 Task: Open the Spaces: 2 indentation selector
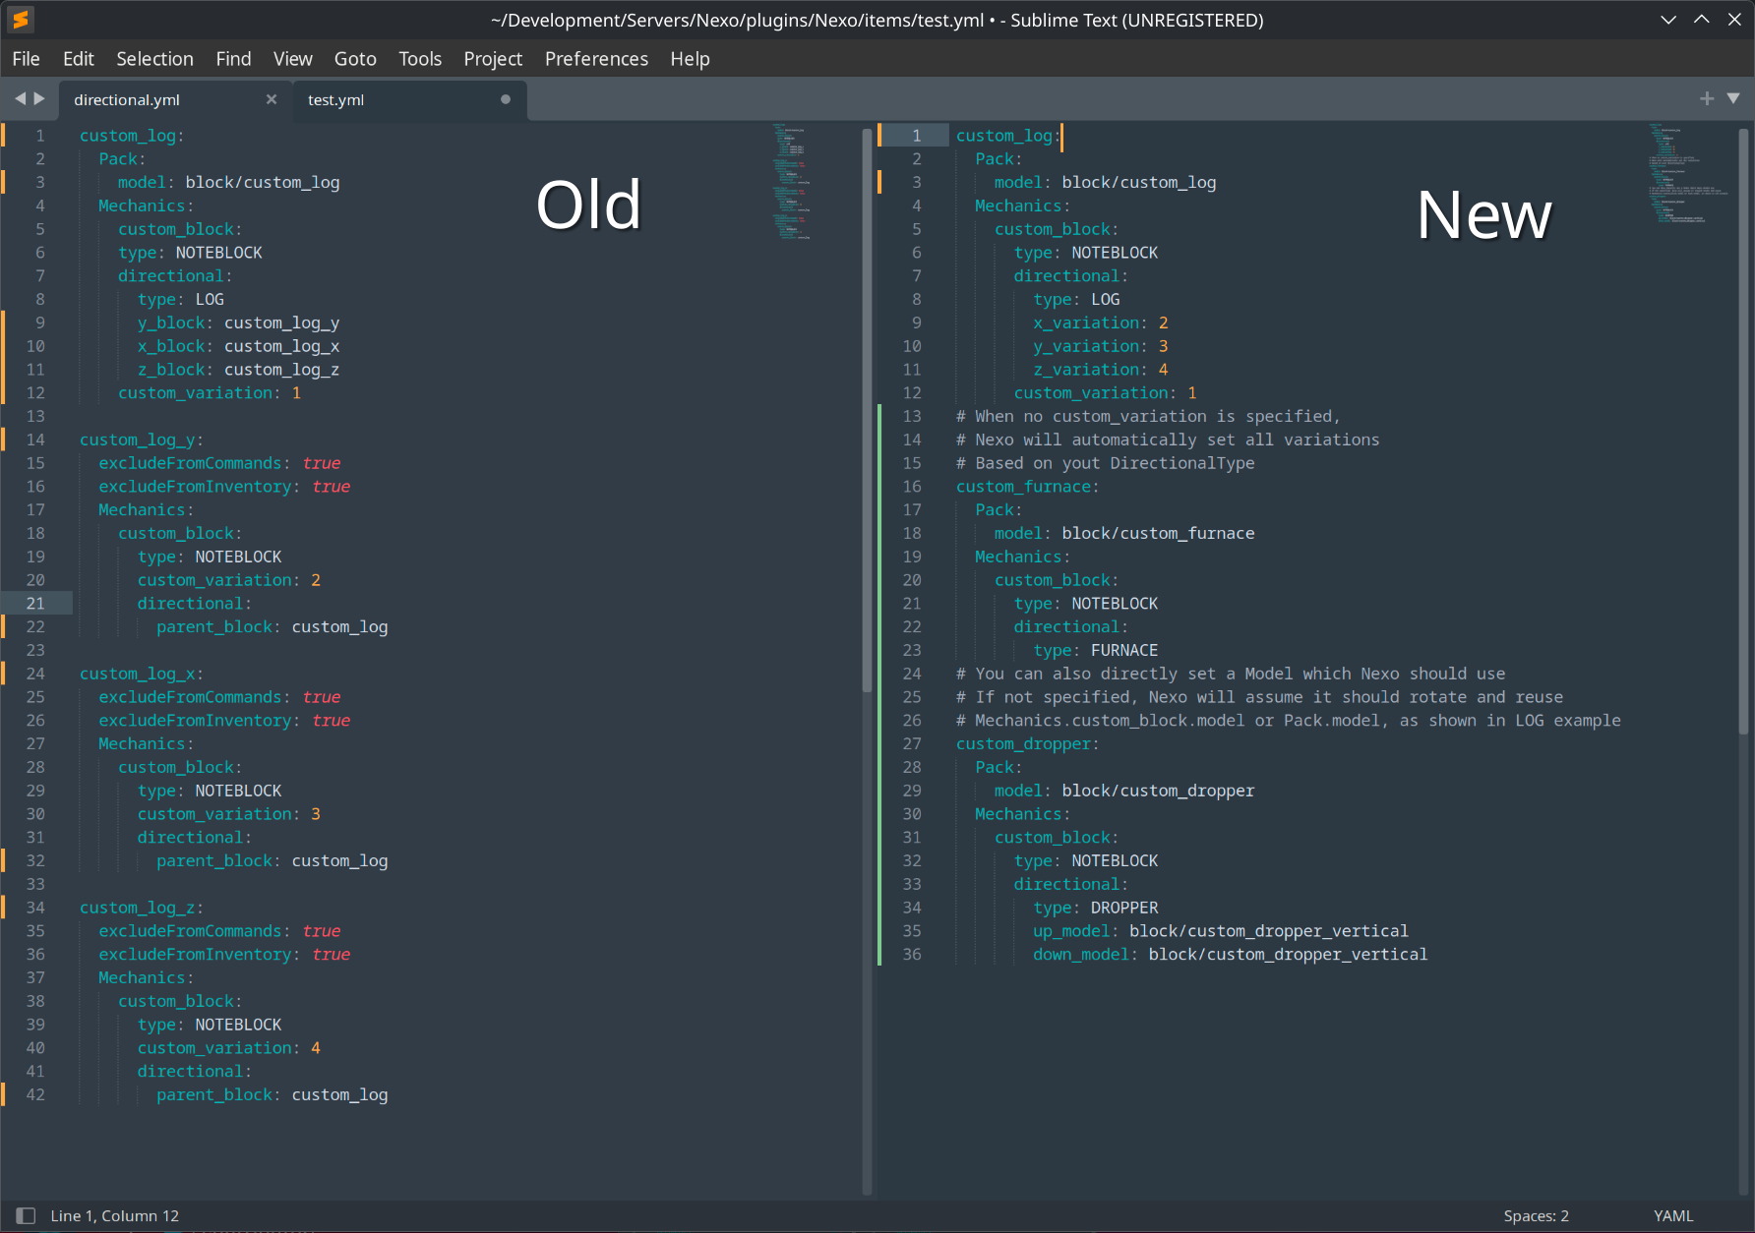click(x=1536, y=1216)
